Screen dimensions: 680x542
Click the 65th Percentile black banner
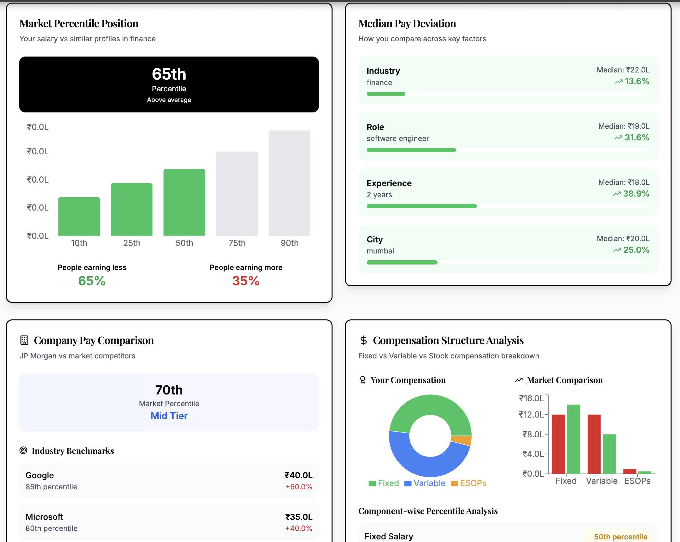169,84
